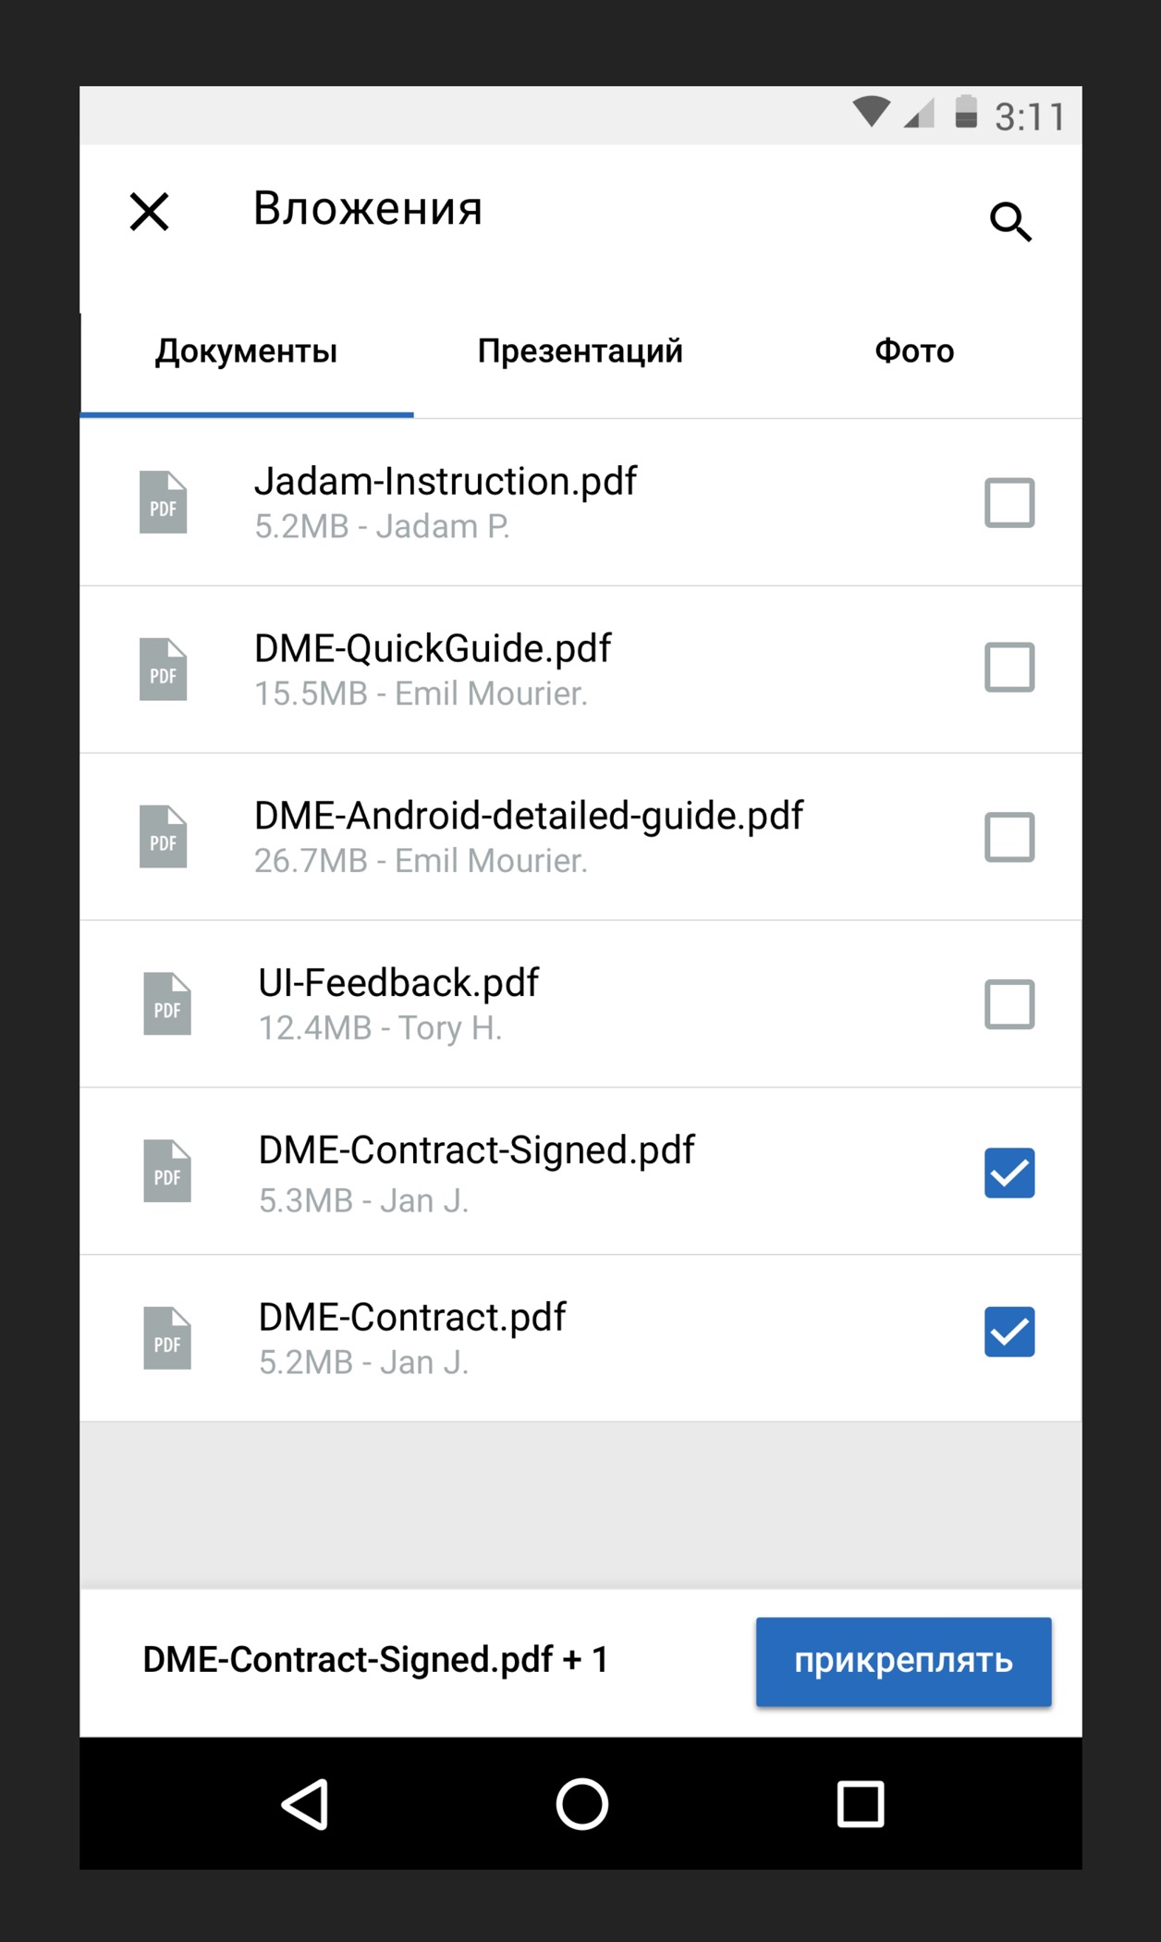Image resolution: width=1161 pixels, height=1942 pixels.
Task: Switch to the Презентаций tab
Action: pos(580,351)
